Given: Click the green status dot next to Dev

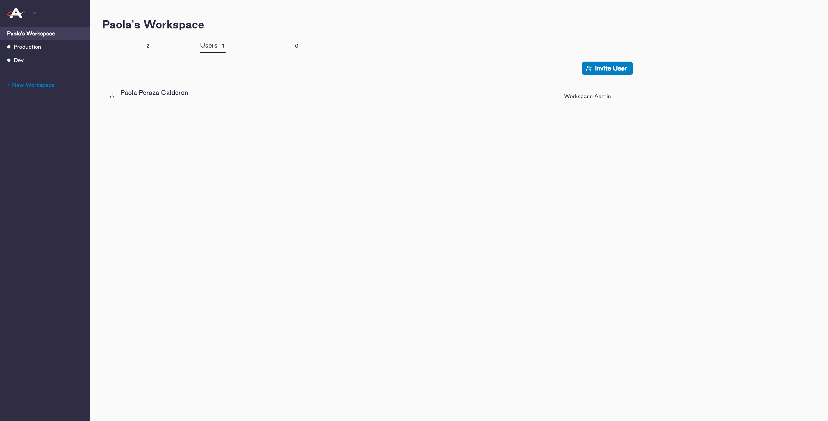Looking at the screenshot, I should coord(9,60).
